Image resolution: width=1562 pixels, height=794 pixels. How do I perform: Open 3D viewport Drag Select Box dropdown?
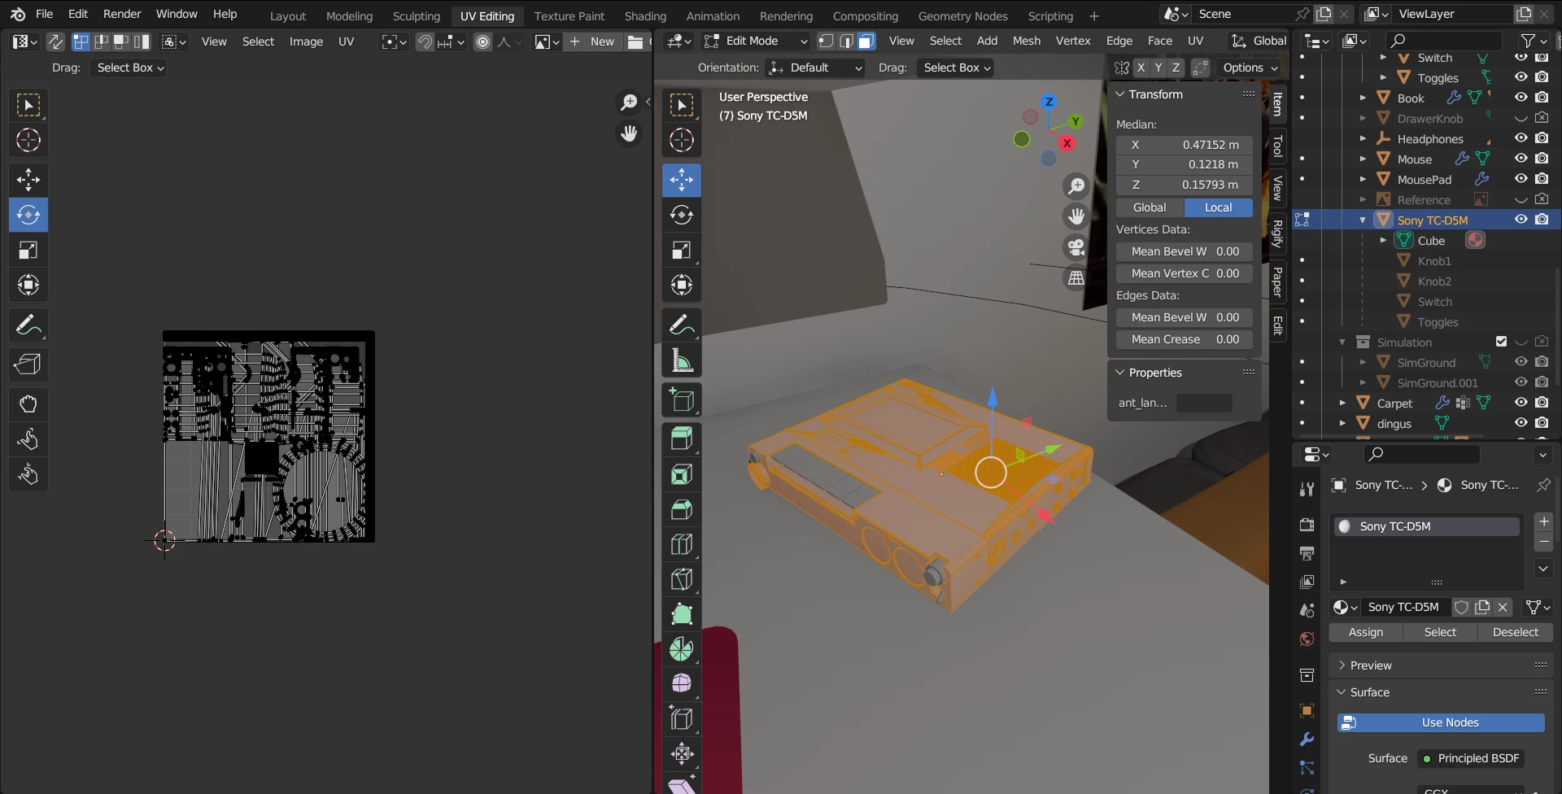coord(956,68)
